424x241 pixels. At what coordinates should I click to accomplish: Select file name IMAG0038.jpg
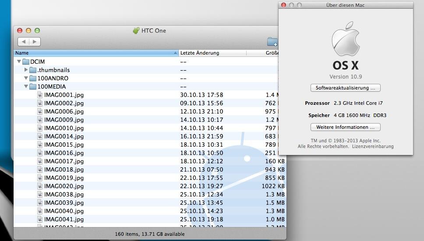point(64,194)
